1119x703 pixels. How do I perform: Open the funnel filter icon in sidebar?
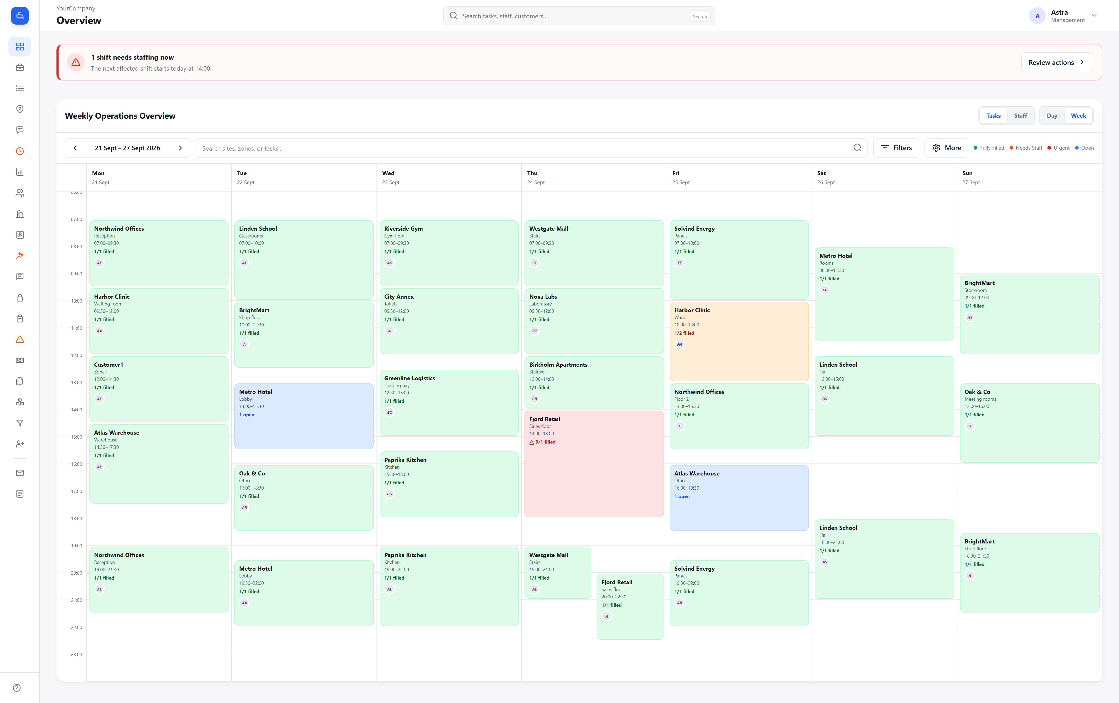click(x=20, y=423)
